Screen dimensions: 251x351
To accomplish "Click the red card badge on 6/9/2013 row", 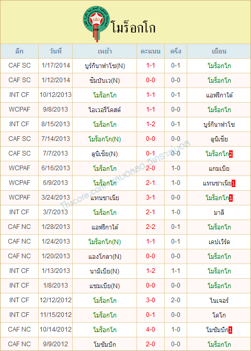I will pyautogui.click(x=233, y=183).
